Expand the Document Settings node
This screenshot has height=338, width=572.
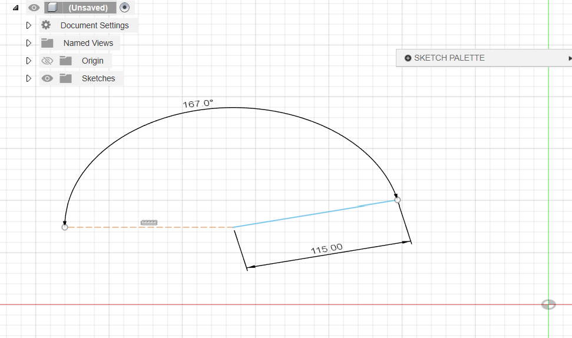pos(28,25)
